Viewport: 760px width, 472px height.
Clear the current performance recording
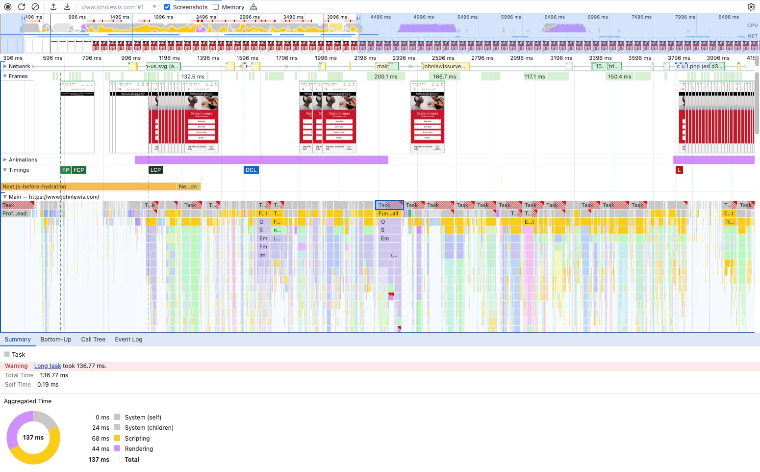tap(35, 7)
